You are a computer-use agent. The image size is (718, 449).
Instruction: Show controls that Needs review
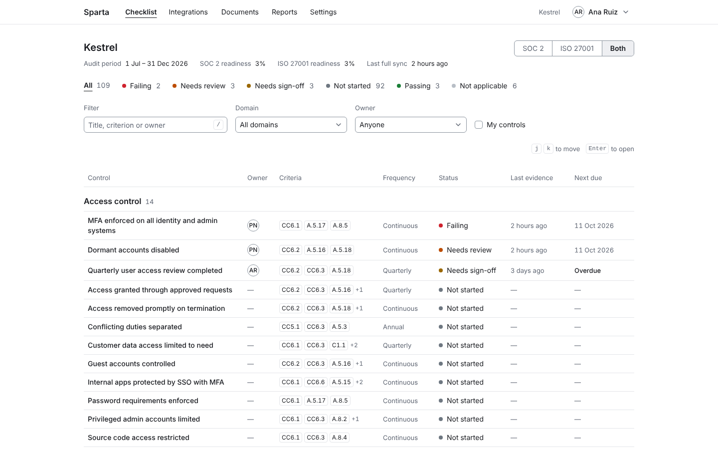203,86
